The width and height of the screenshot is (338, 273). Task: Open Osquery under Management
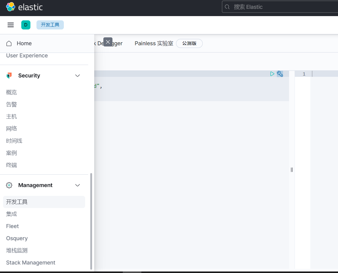click(17, 238)
